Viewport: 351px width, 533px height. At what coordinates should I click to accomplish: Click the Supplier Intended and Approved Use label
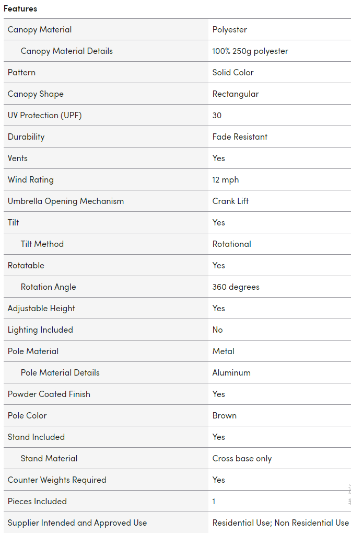coord(77,523)
